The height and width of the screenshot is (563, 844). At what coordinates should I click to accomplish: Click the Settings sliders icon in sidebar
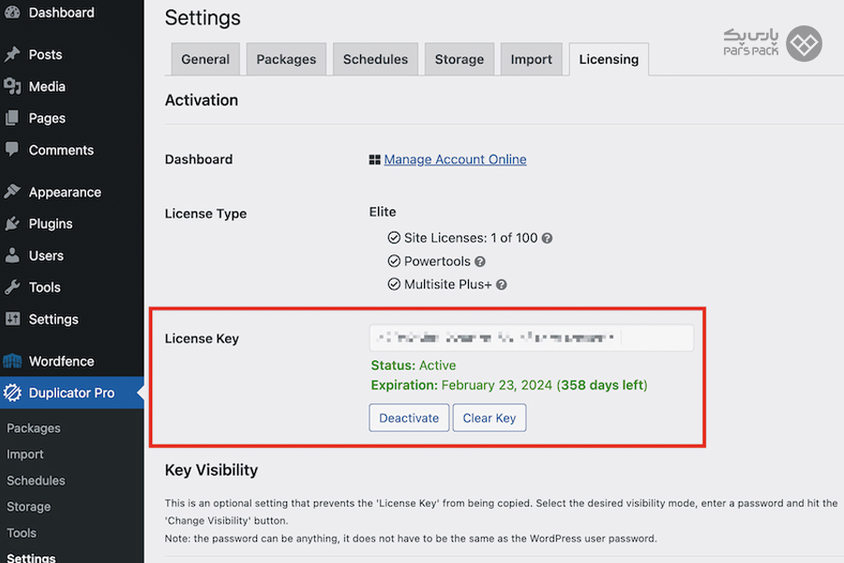(12, 319)
